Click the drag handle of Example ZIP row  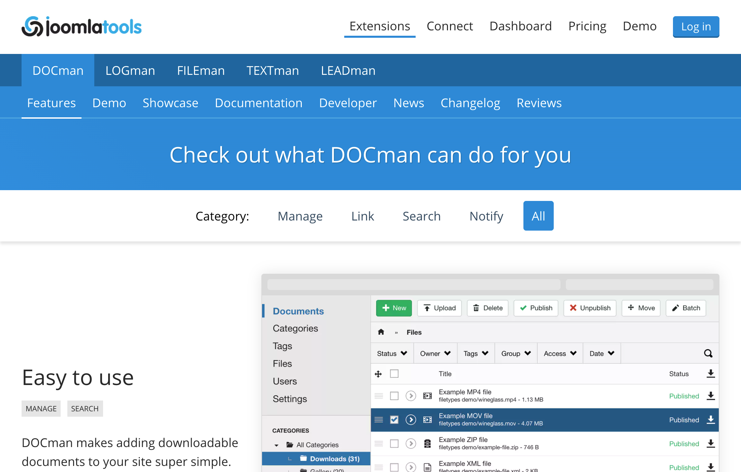pos(379,444)
